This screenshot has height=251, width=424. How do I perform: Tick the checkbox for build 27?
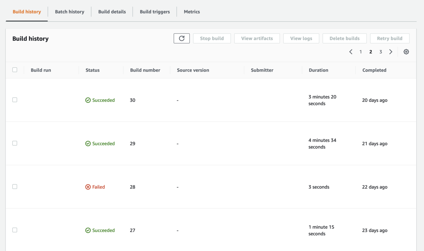pos(15,230)
